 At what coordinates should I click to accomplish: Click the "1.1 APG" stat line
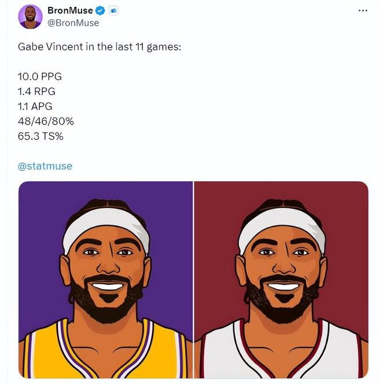pos(36,107)
